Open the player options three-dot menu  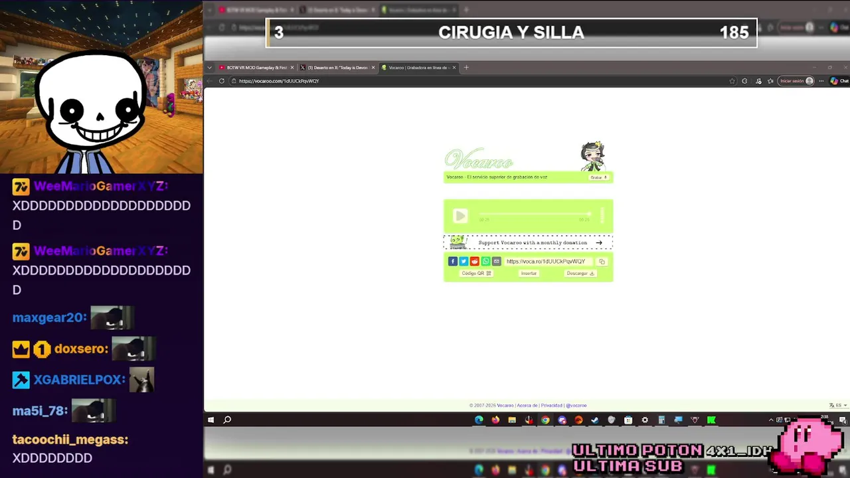(602, 216)
